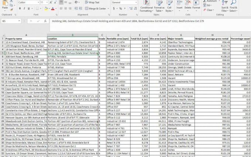Open the Font Color dropdown arrow
The height and width of the screenshot is (157, 251).
click(x=56, y=8)
